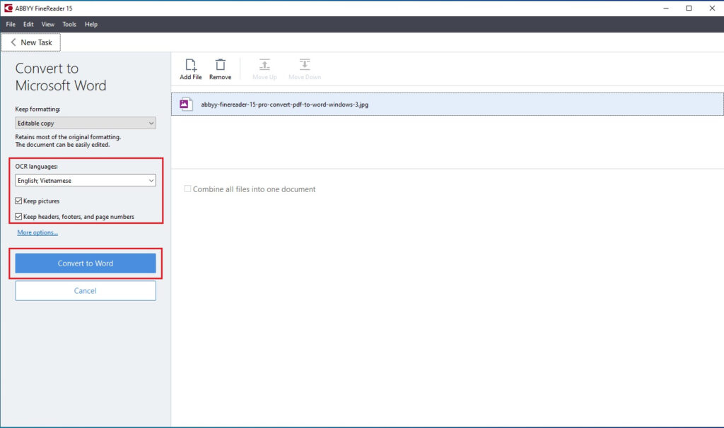Open the View menu

pyautogui.click(x=47, y=24)
